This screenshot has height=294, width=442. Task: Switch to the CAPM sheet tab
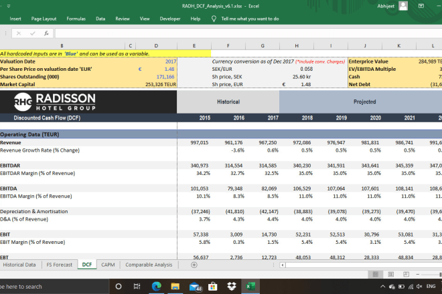tap(108, 265)
